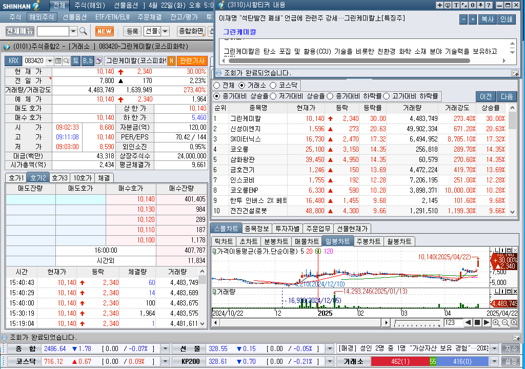Switch to the 틱차트 tab
The width and height of the screenshot is (525, 369).
[224, 241]
